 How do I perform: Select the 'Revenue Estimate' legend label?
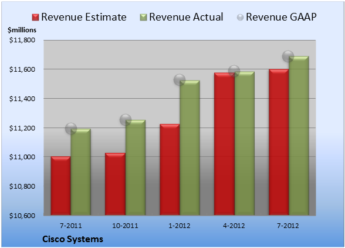click(84, 17)
